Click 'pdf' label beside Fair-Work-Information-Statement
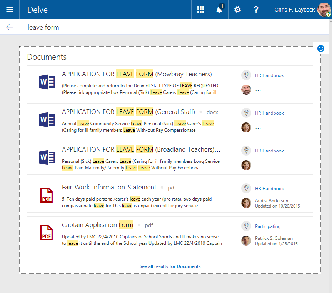The image size is (332, 293). [x=172, y=188]
